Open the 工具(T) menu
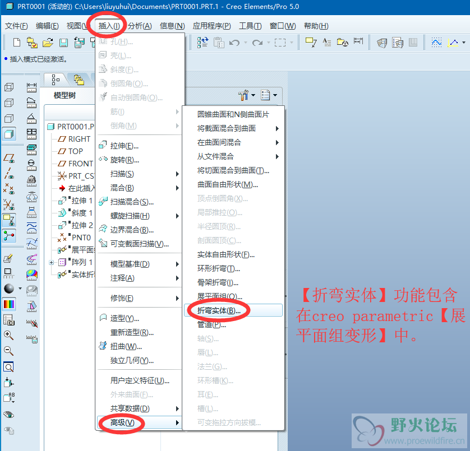 click(250, 26)
